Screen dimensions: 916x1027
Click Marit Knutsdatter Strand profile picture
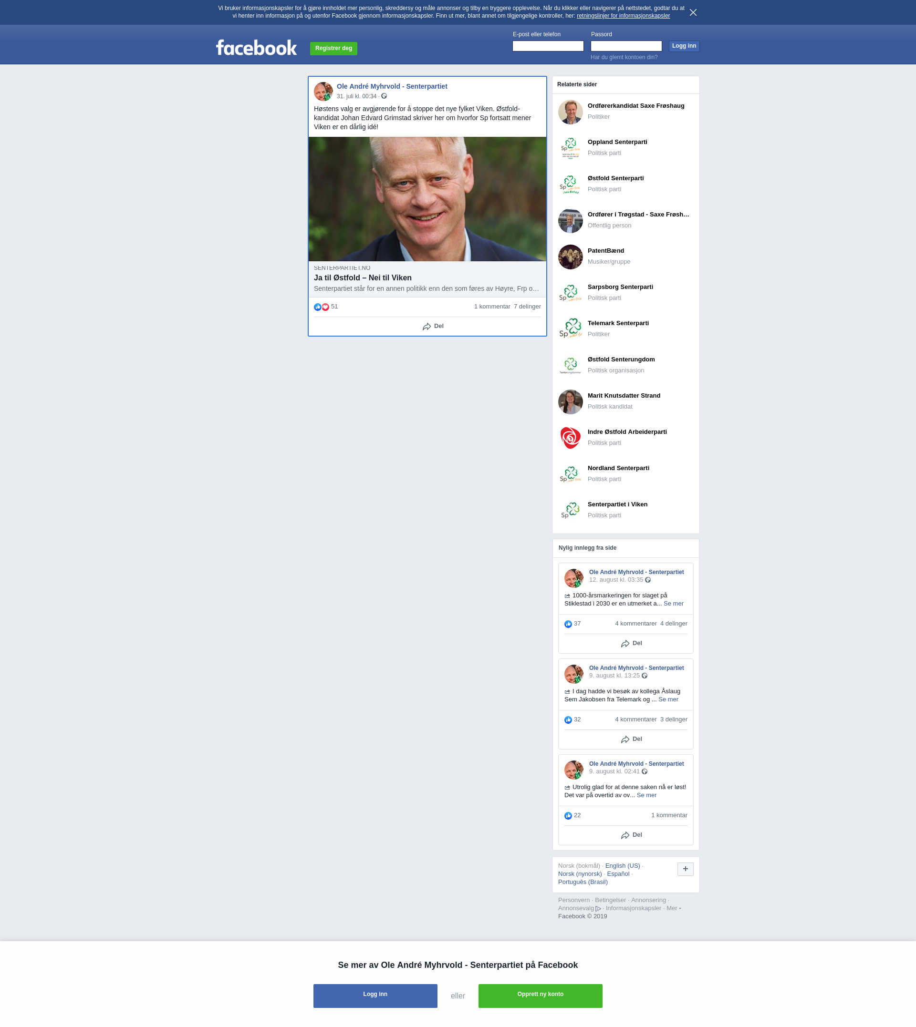[x=570, y=401]
